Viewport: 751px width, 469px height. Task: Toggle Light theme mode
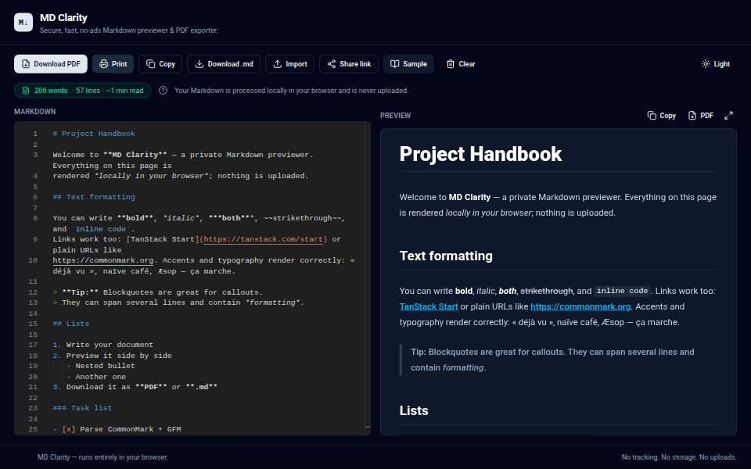(x=716, y=63)
